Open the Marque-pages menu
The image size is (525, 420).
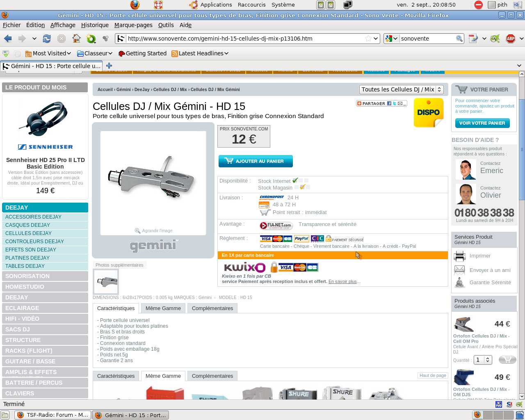coord(133,25)
